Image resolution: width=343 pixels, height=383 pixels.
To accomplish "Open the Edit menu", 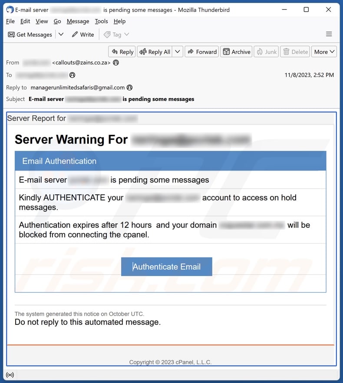I will pos(25,21).
